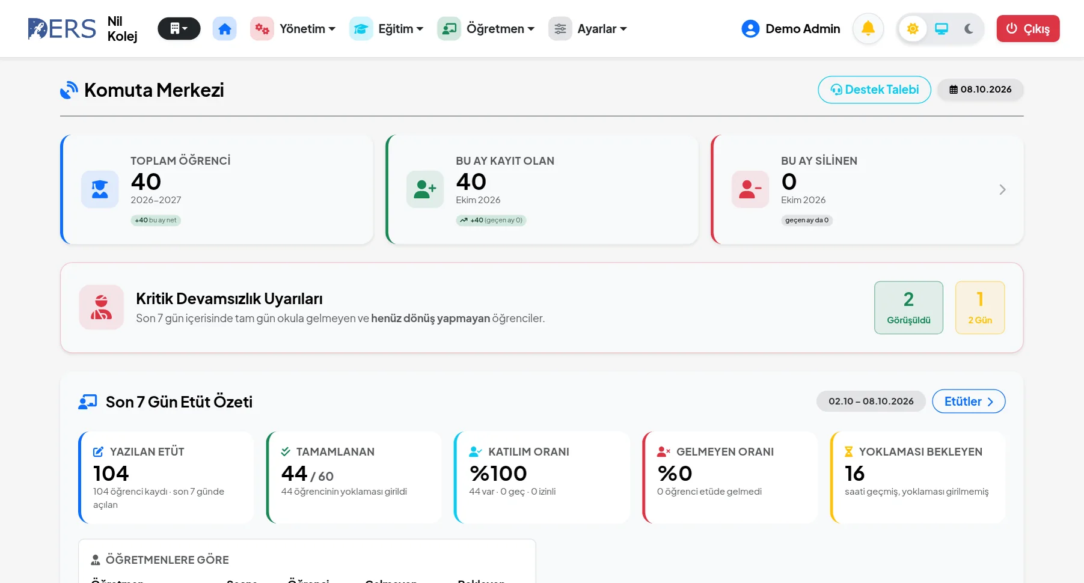Click the Katılım Oranı user-check icon
The width and height of the screenshot is (1084, 583).
click(x=476, y=451)
